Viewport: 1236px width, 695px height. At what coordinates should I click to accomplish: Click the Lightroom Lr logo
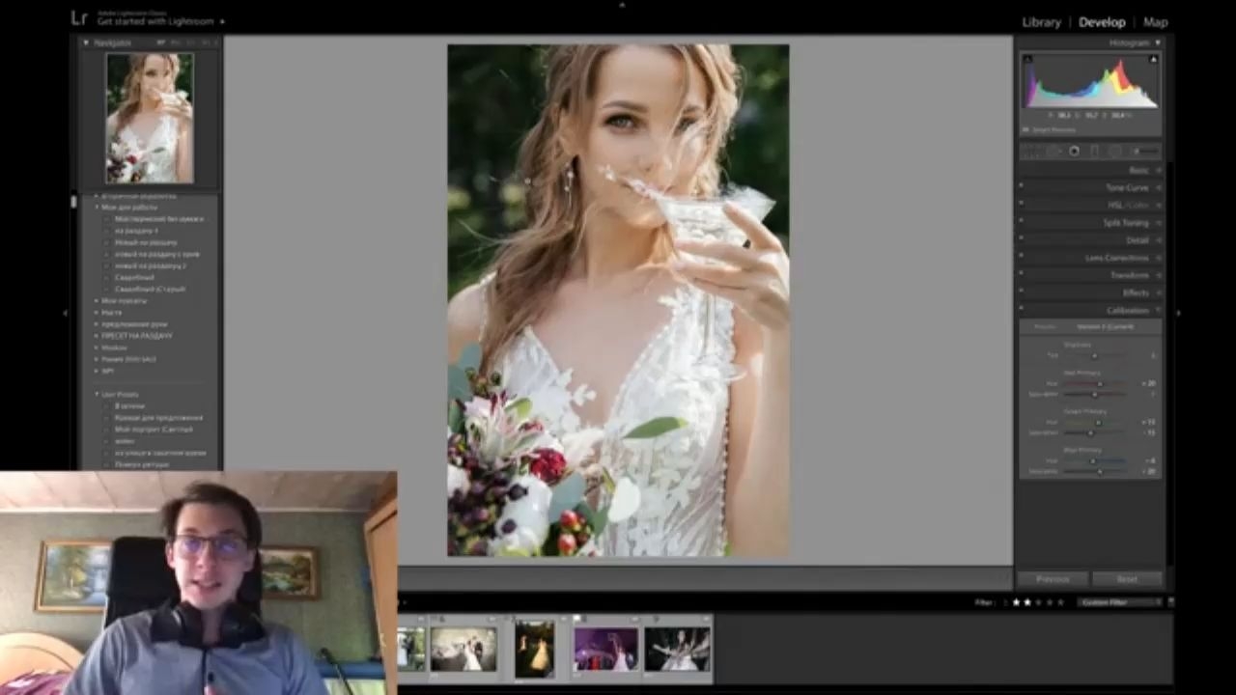[x=79, y=17]
